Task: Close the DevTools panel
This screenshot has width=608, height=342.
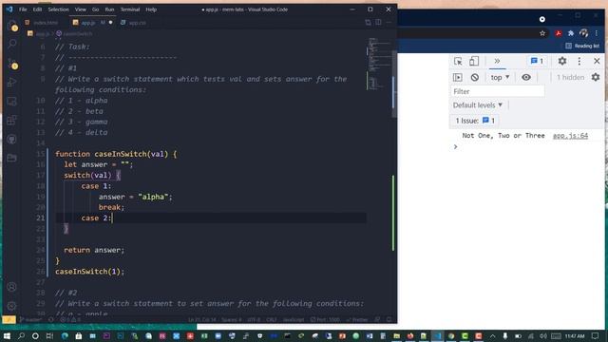Action: (x=597, y=61)
